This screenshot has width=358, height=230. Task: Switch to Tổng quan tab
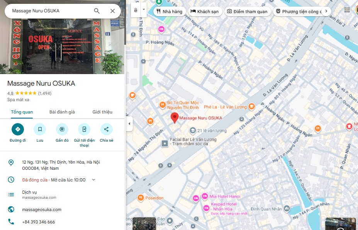[22, 112]
